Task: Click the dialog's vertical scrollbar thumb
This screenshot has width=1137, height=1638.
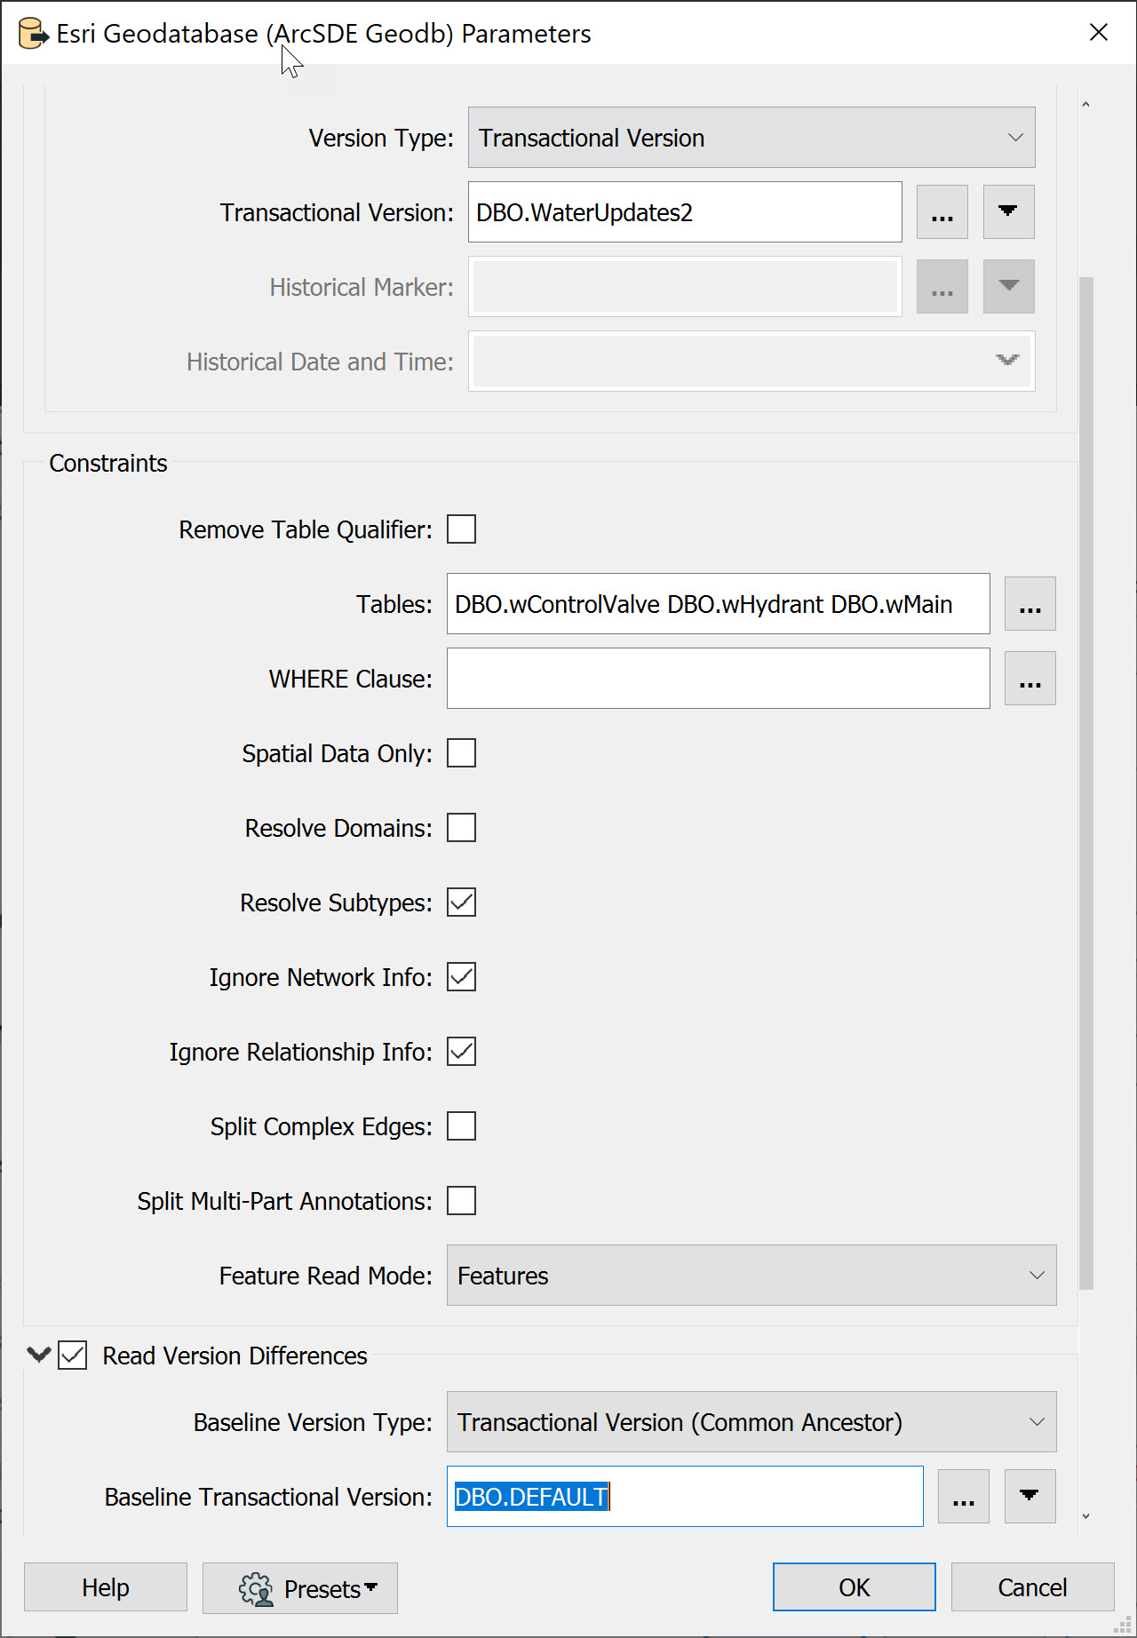Action: tap(1085, 782)
